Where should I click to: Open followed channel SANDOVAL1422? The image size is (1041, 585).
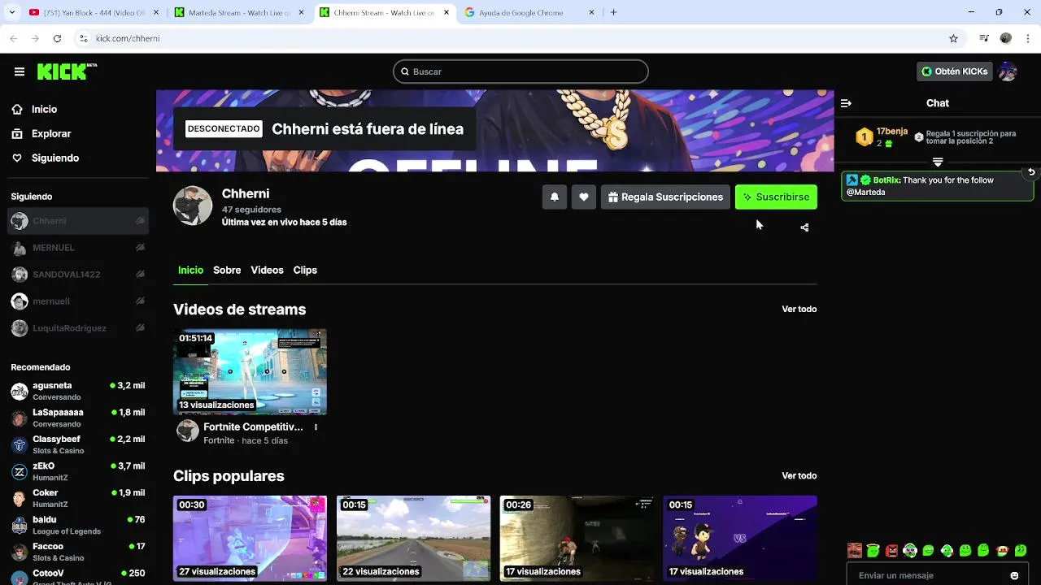coord(78,275)
